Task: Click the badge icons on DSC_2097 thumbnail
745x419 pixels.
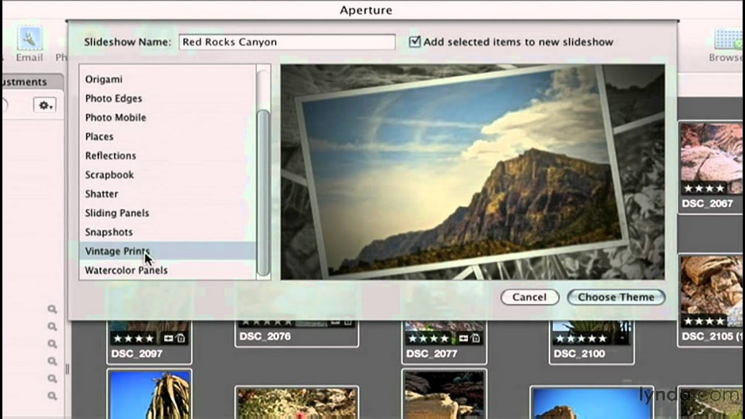Action: tap(173, 338)
